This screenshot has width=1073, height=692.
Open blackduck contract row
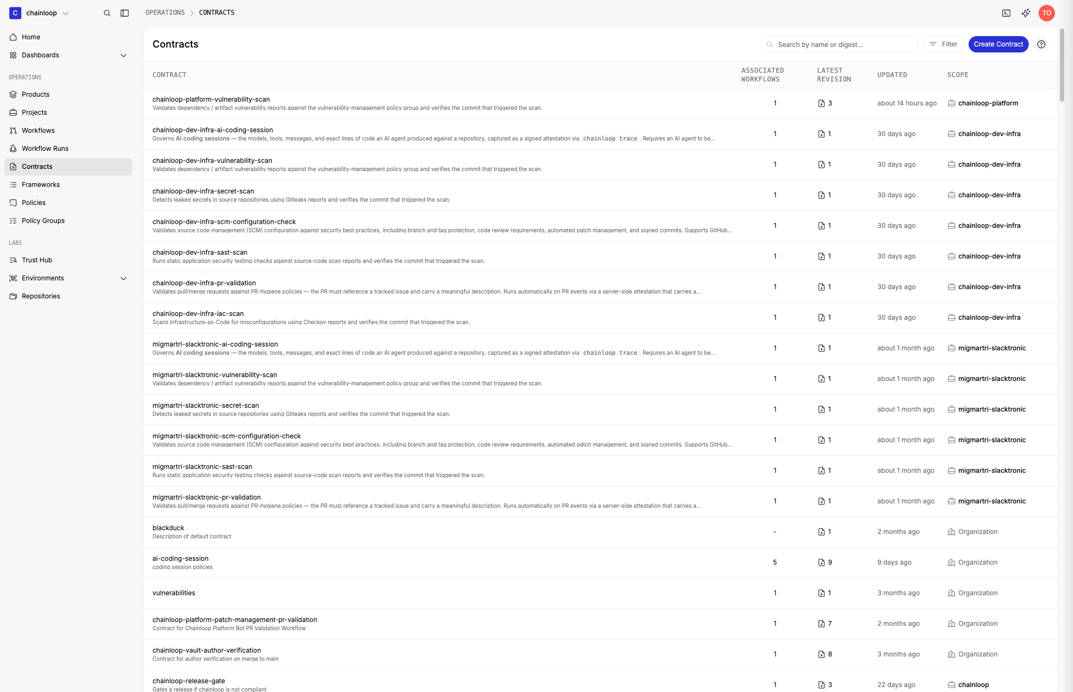point(600,532)
